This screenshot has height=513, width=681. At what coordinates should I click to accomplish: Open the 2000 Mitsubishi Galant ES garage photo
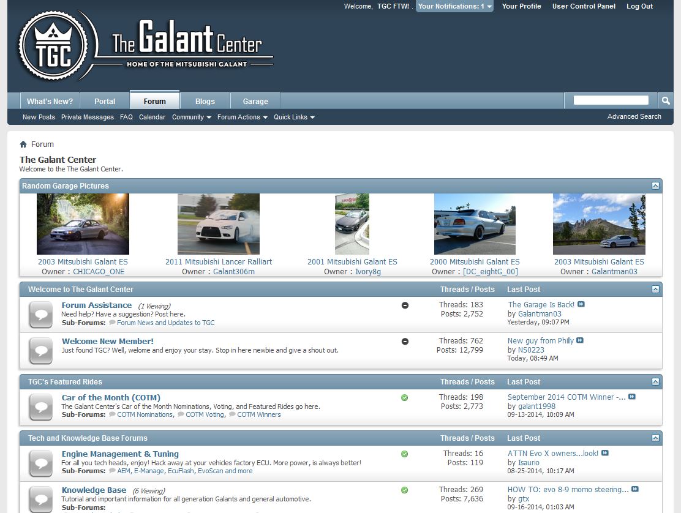(475, 224)
